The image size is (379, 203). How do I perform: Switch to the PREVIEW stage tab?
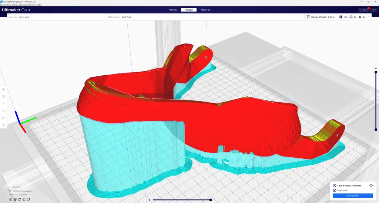point(189,10)
